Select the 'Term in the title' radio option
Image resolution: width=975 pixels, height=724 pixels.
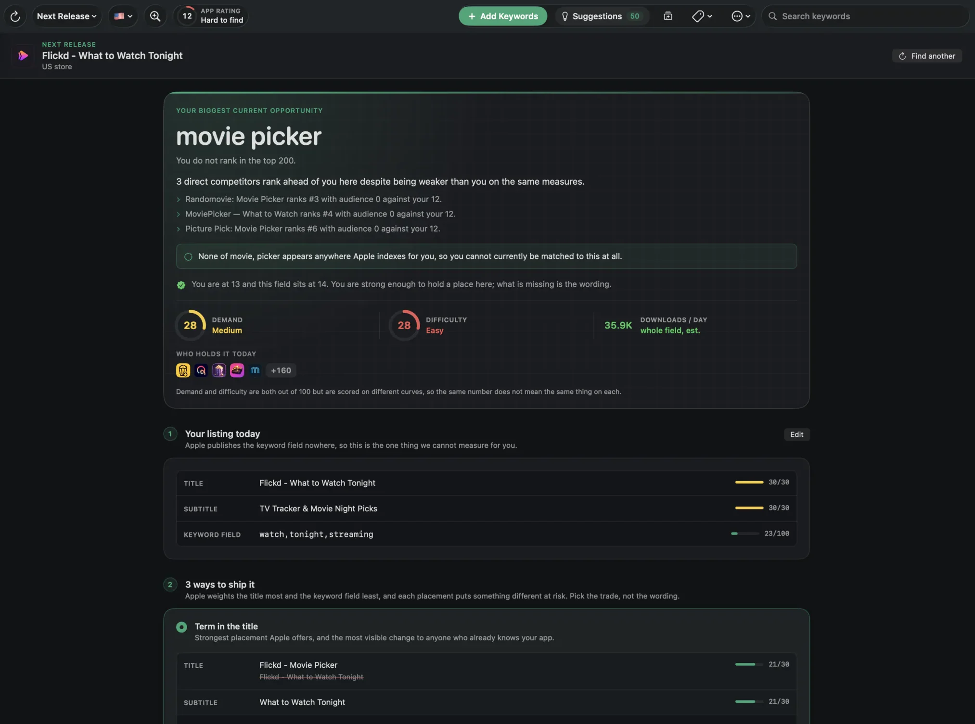point(181,627)
